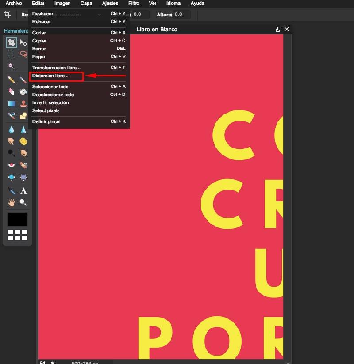Click the black foreground color swatch

click(x=17, y=219)
